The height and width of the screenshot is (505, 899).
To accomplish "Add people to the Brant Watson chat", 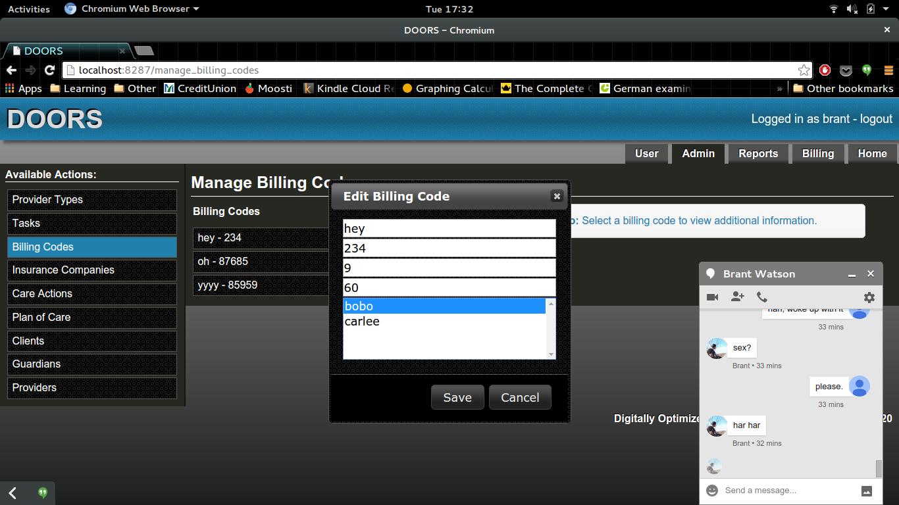I will pos(737,297).
